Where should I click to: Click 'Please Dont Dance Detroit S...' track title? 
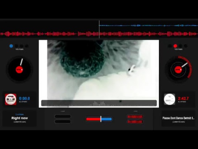178,118
